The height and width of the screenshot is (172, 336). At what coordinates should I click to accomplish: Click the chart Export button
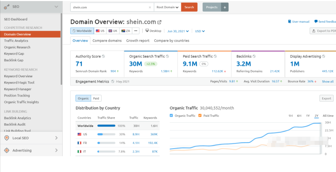pos(326,98)
